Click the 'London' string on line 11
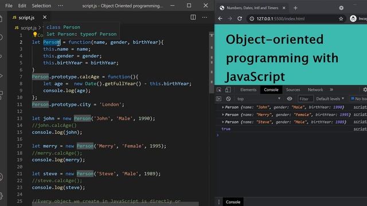Image resolution: width=367 pixels, height=206 pixels. (x=110, y=105)
